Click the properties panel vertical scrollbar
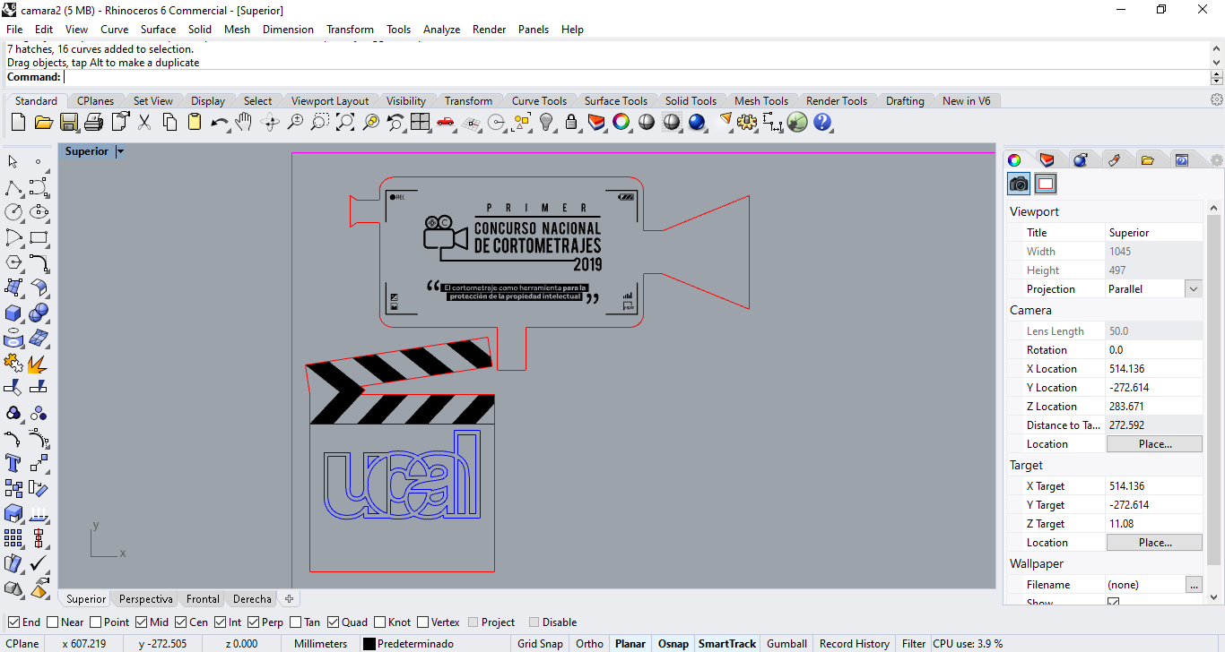Image resolution: width=1225 pixels, height=652 pixels. coord(1214,390)
